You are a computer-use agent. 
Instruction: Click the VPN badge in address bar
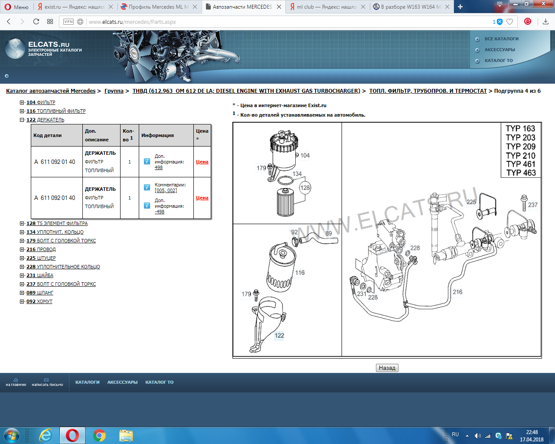pos(69,22)
